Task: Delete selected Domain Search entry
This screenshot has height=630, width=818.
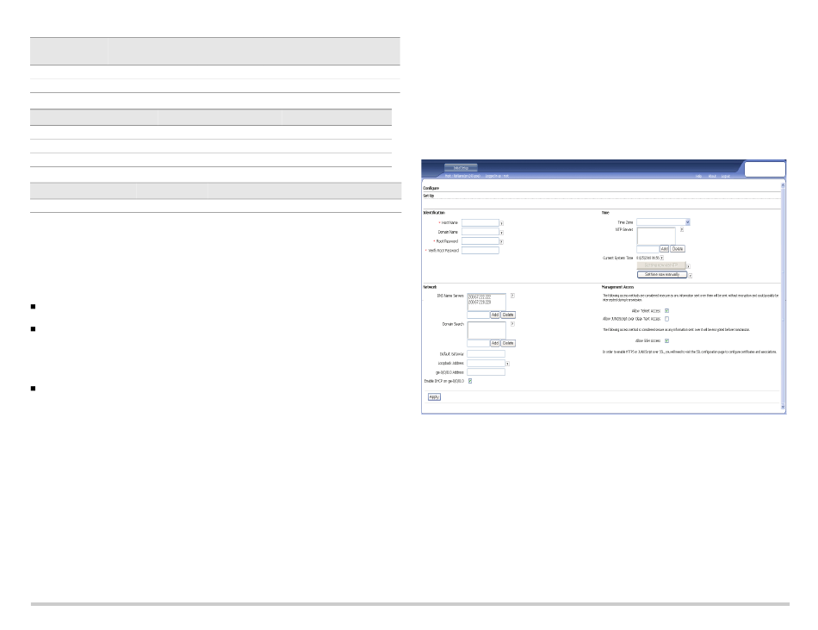Action: (x=508, y=343)
